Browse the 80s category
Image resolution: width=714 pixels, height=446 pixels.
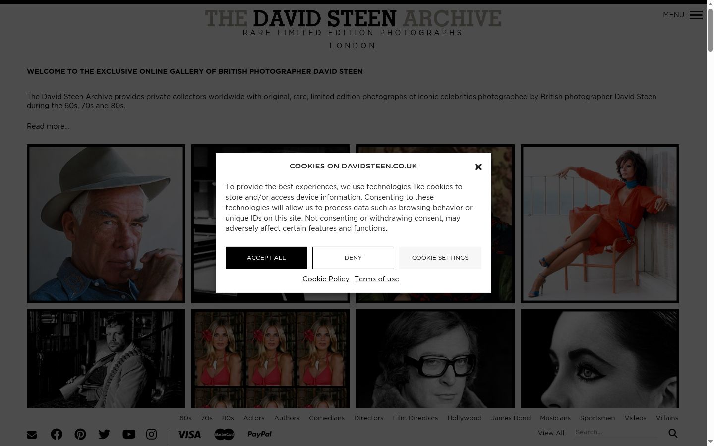(228, 418)
